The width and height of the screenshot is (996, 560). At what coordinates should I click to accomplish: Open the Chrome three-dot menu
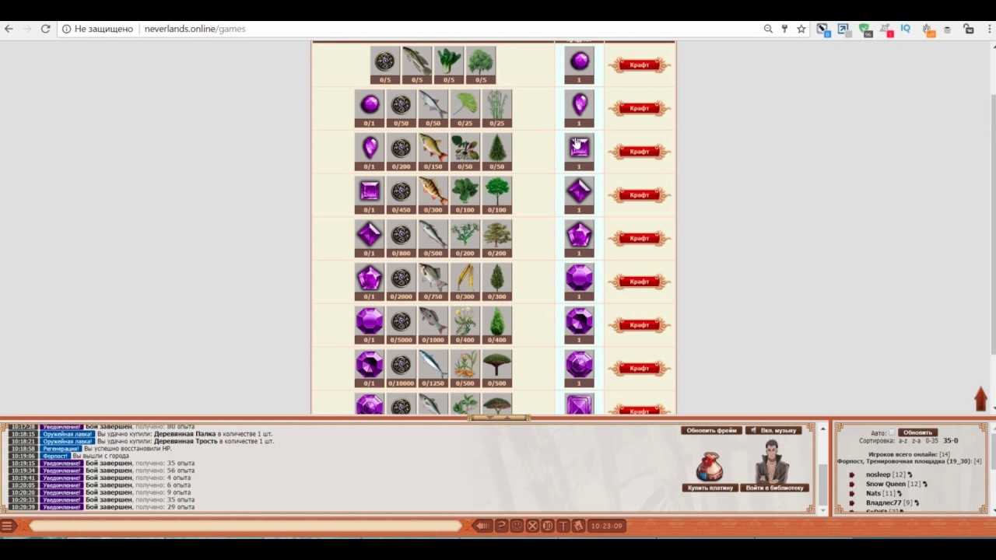coord(988,29)
